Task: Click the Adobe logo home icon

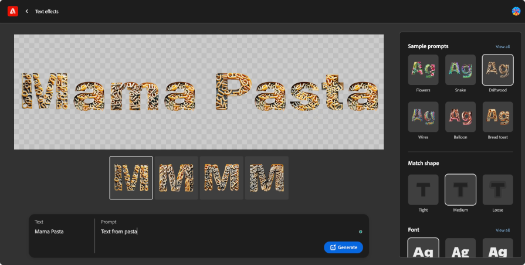Action: tap(12, 11)
